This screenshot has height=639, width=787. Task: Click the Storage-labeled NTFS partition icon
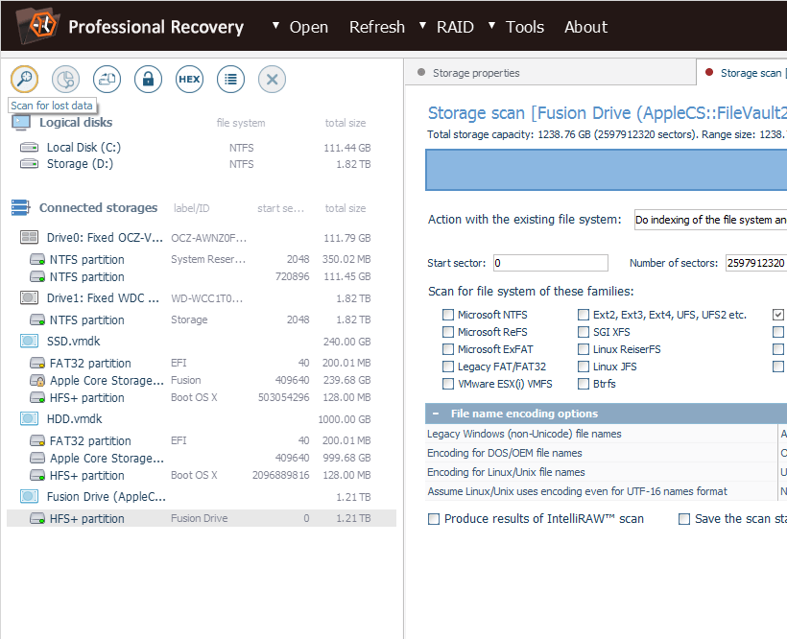pos(37,319)
